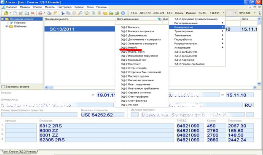The height and width of the screenshot is (155, 263).
Task: Select the Корзина tree item
Action: click(20, 23)
